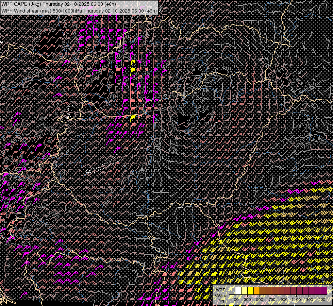Click the 700 legend scale label
The height and width of the screenshot is (306, 333).
click(x=272, y=300)
